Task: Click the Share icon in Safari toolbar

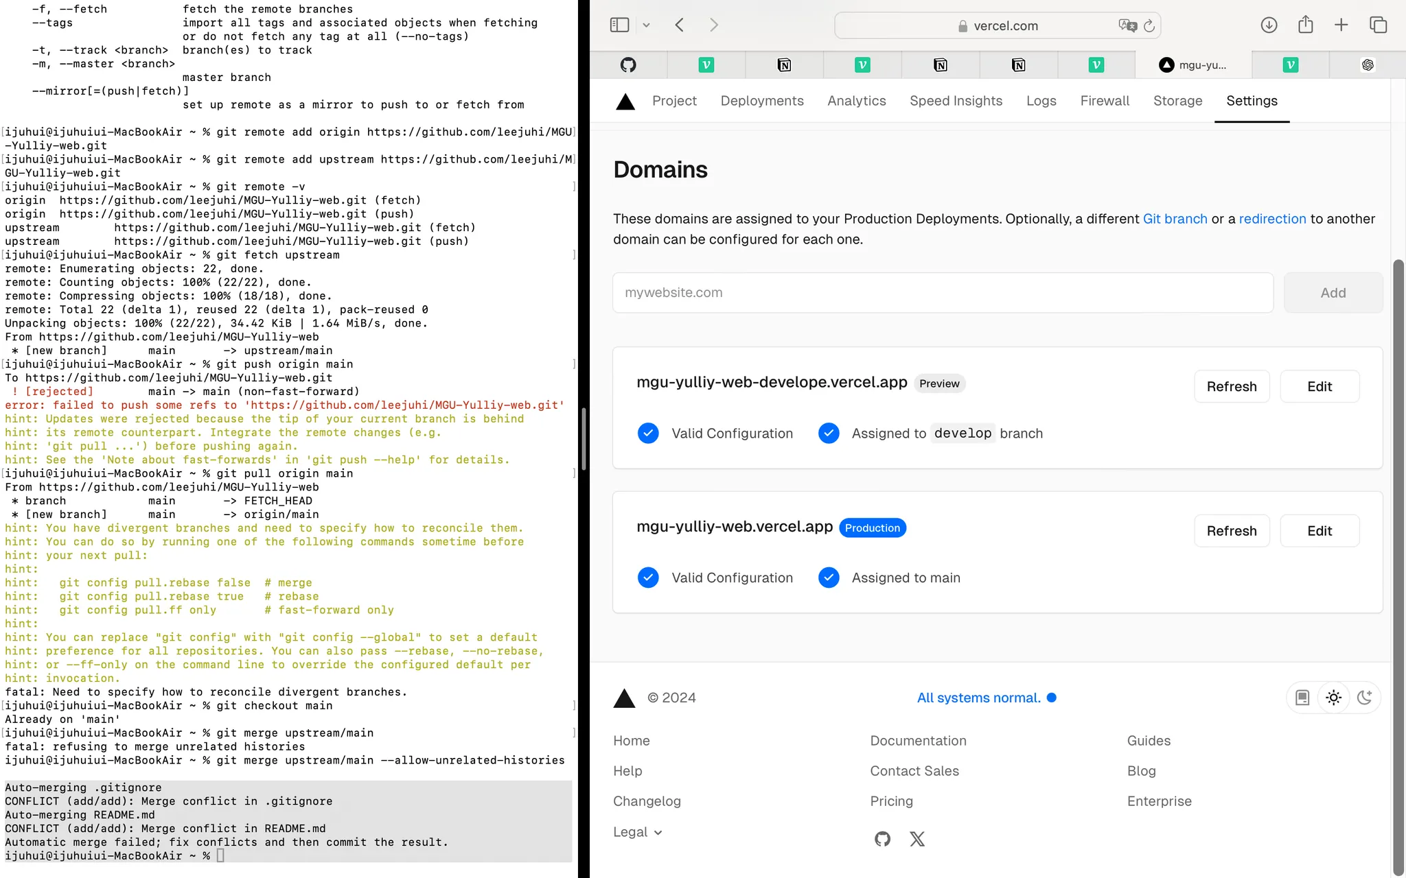Action: 1305,25
